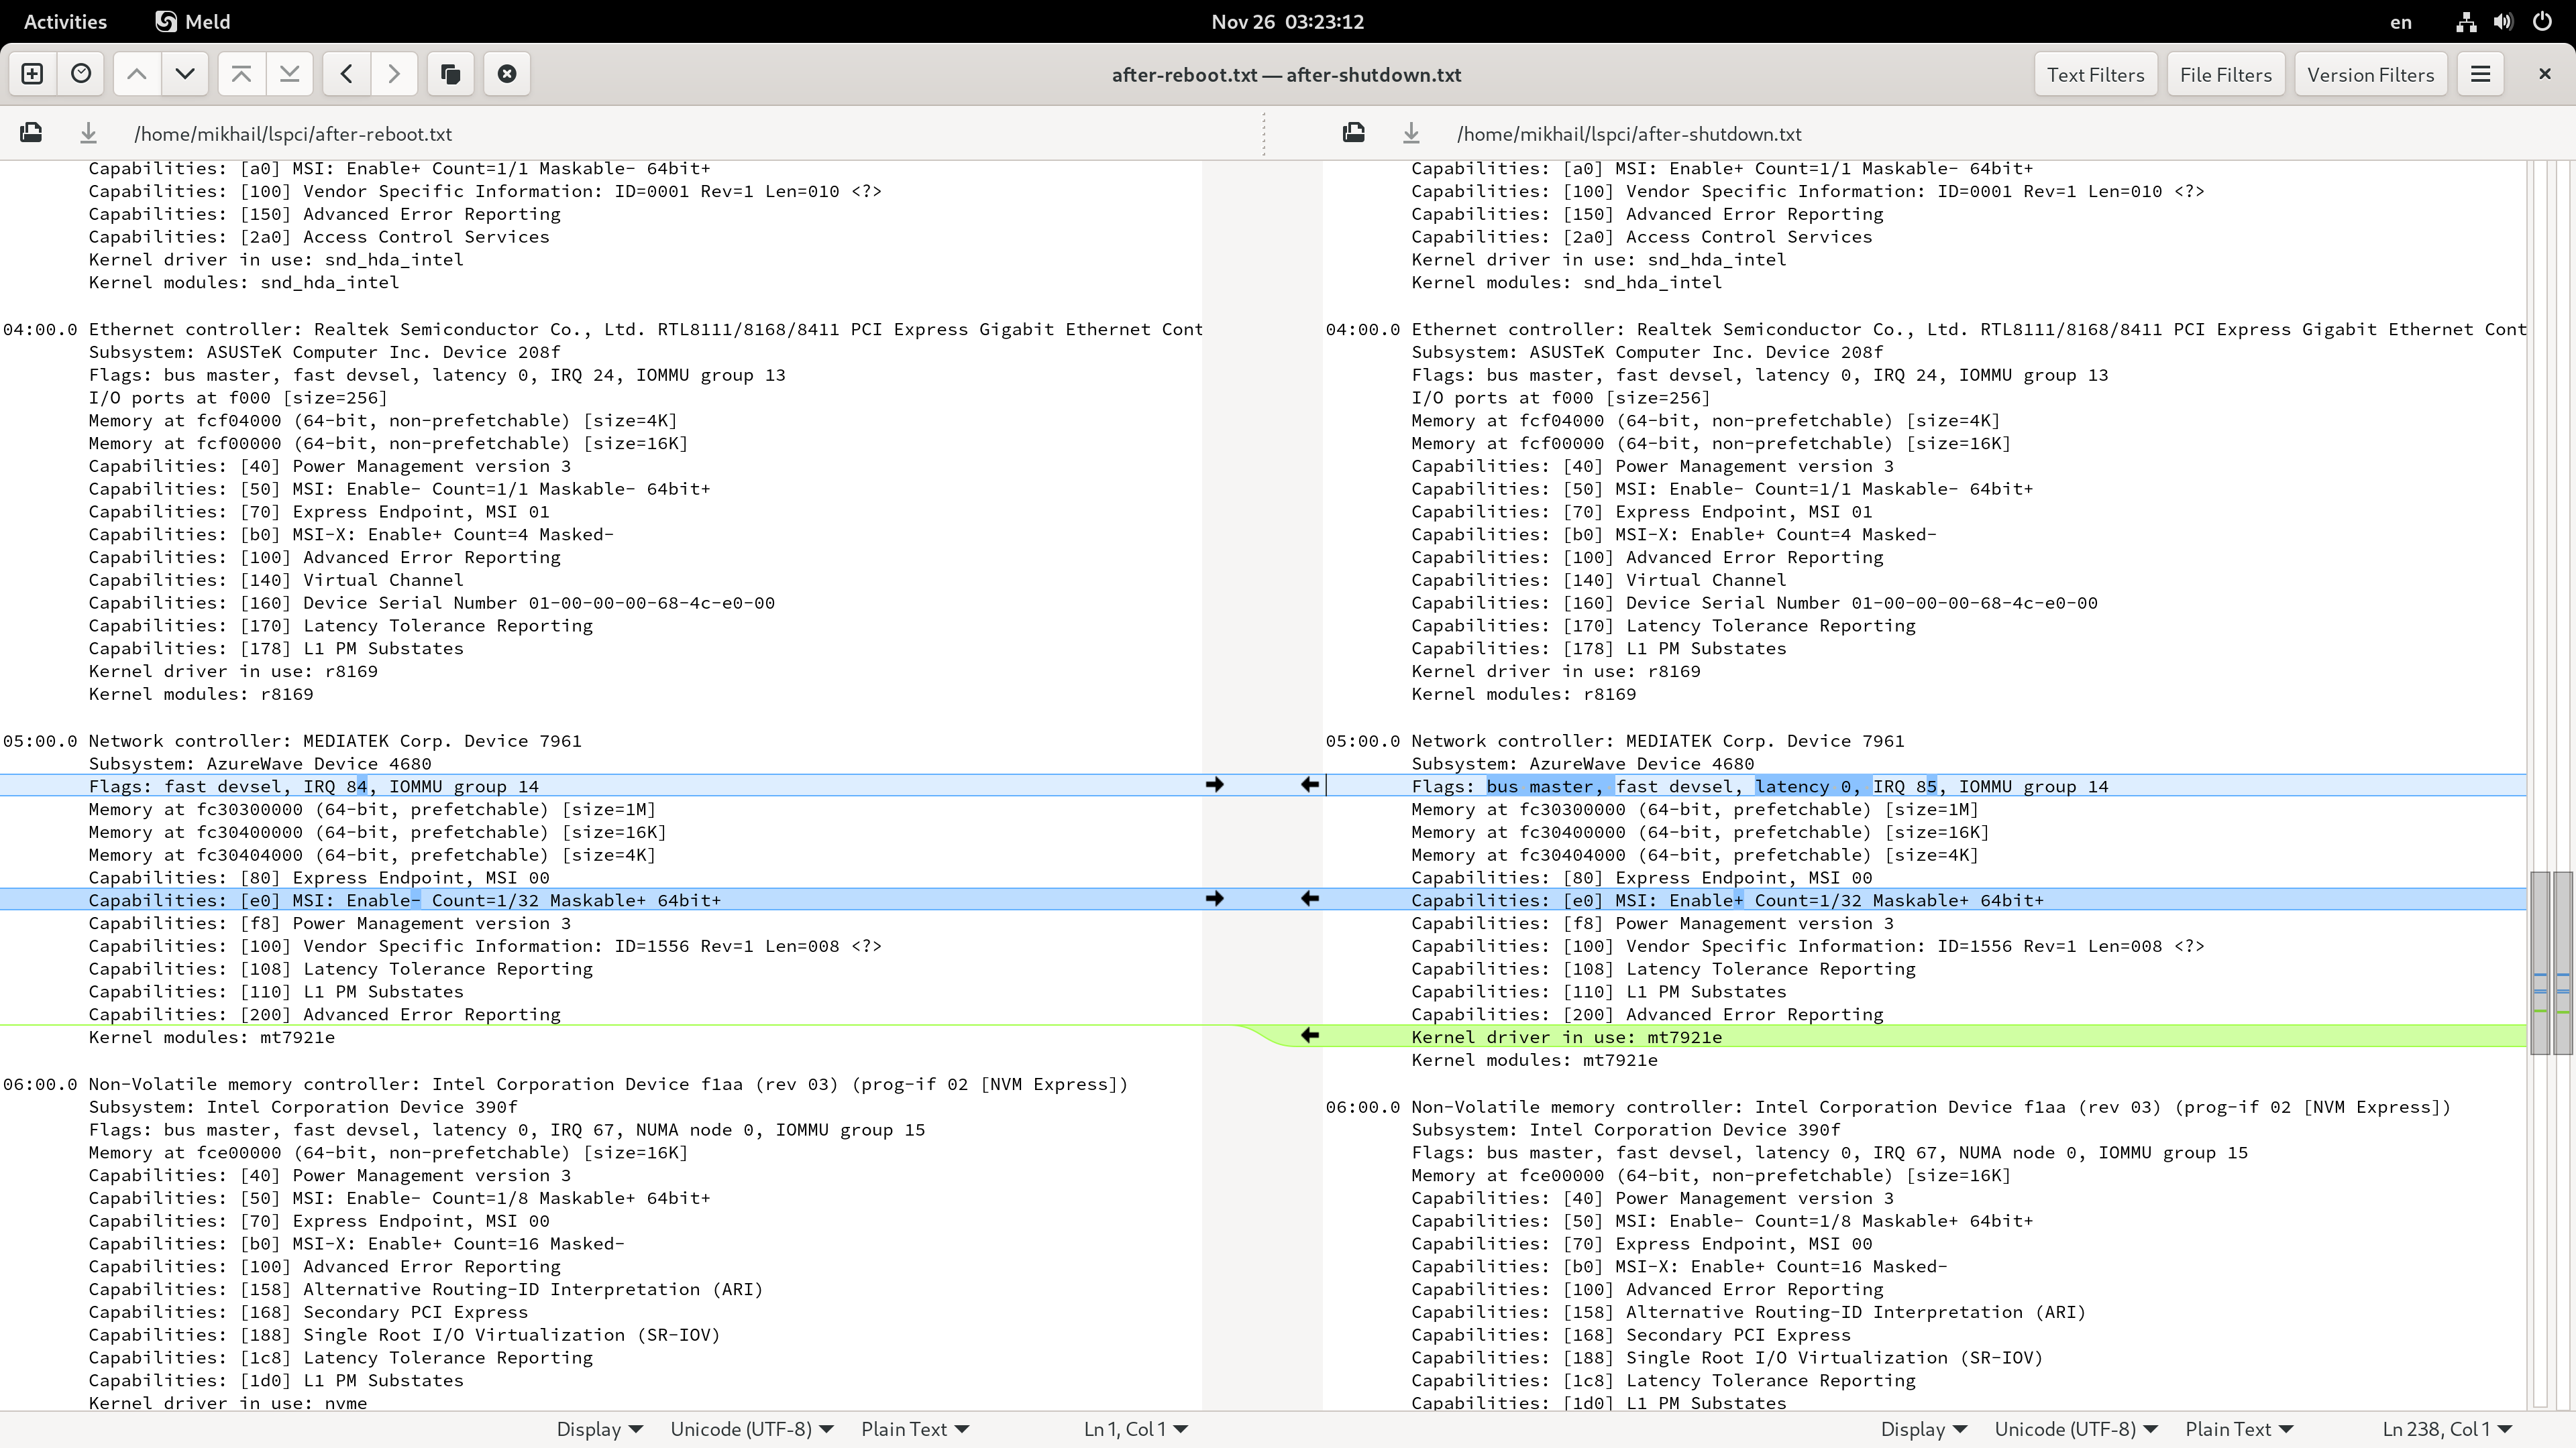Expand left pane Unicode (UTF-8) encoding dropdown
Screen dimensions: 2576x1448
coord(752,1429)
